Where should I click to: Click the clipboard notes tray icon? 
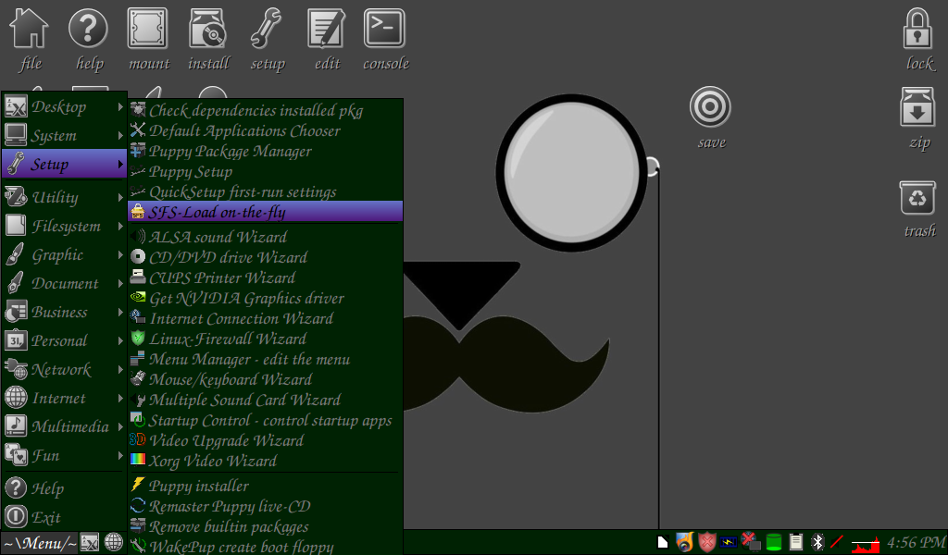[x=796, y=542]
